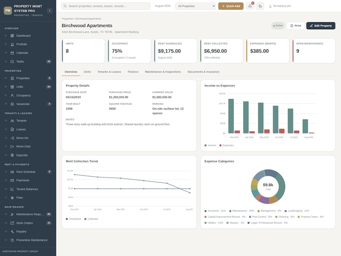Image resolution: width=341 pixels, height=256 pixels.
Task: Click the Occupancy 75% stat card
Action: tap(129, 51)
